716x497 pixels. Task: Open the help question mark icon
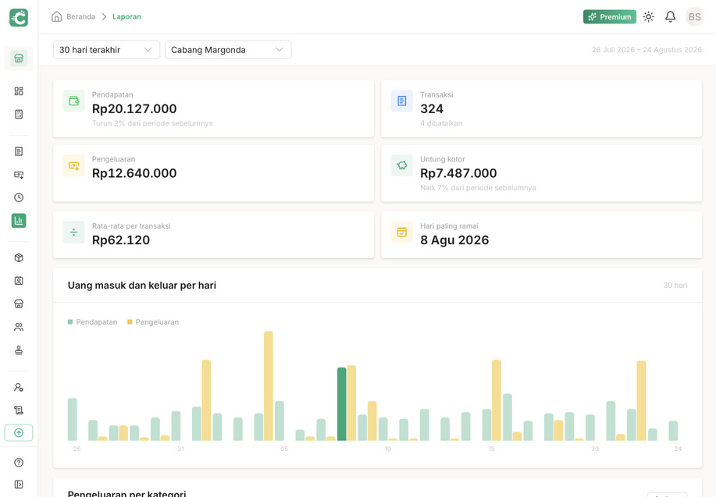(19, 463)
